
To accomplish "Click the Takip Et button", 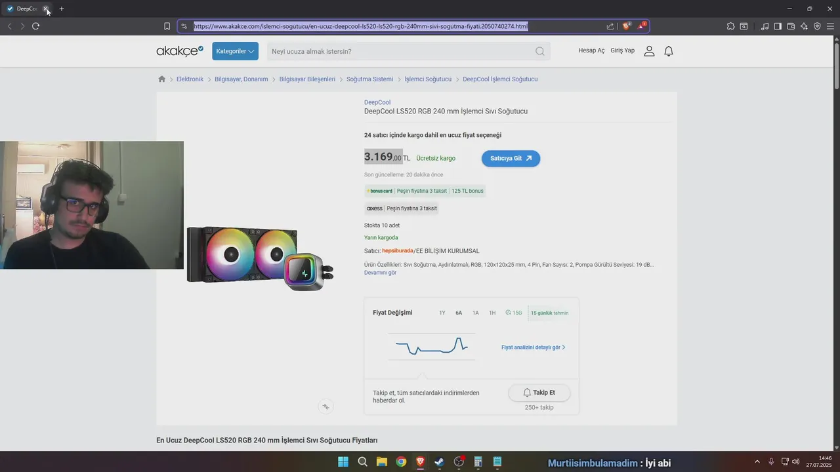I will [x=539, y=393].
